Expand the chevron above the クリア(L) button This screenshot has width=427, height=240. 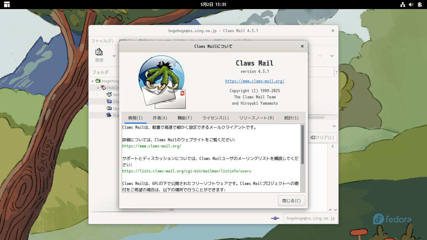coord(334,126)
